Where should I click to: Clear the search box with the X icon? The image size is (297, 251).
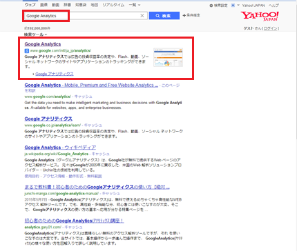(142, 16)
